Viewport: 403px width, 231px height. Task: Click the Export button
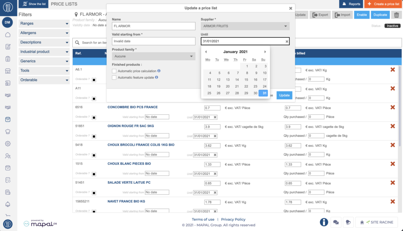click(320, 15)
